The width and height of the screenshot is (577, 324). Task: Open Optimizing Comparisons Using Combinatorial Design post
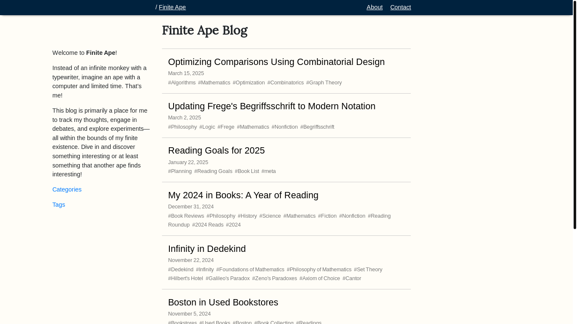276,62
